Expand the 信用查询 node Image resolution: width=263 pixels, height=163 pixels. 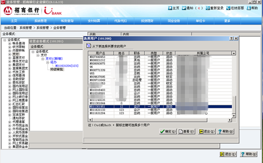pos(9,76)
